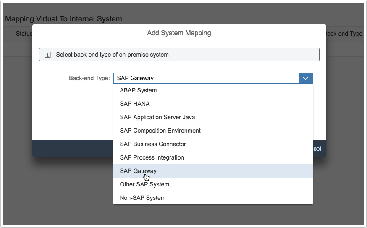367x228 pixels.
Task: Select the highlighted SAP Gateway option
Action: 213,171
